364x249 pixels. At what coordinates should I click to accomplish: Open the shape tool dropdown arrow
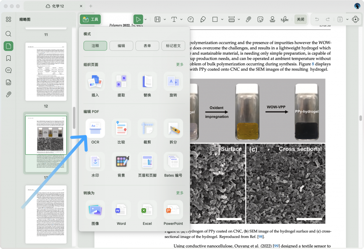tap(222, 19)
